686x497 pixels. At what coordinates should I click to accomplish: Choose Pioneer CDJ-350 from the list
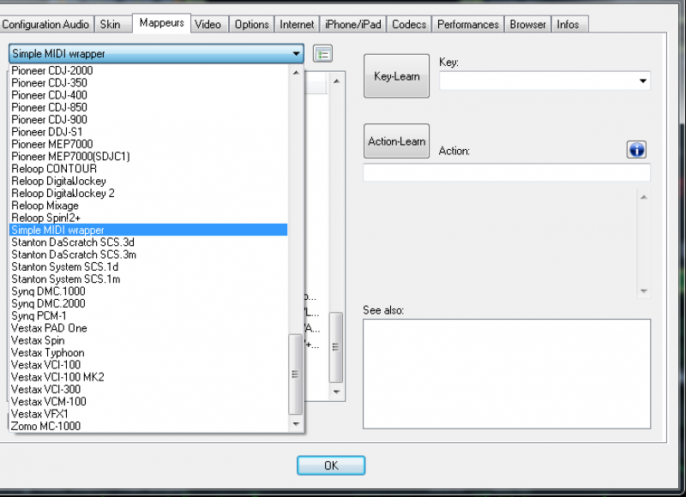click(148, 82)
